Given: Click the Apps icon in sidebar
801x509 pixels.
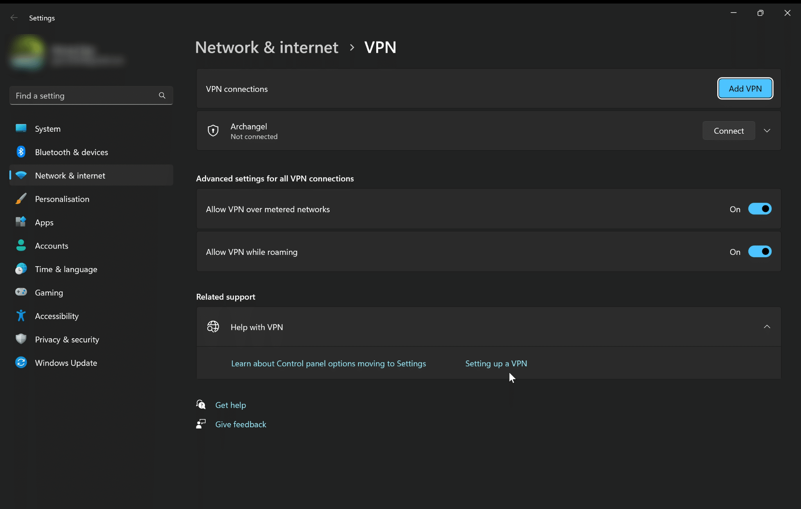Looking at the screenshot, I should [21, 222].
